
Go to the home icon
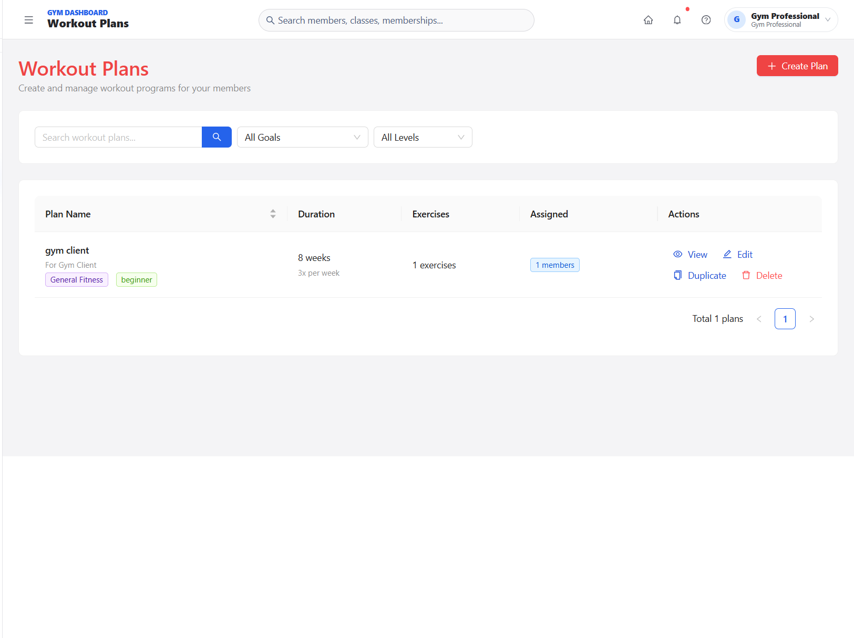click(x=648, y=20)
